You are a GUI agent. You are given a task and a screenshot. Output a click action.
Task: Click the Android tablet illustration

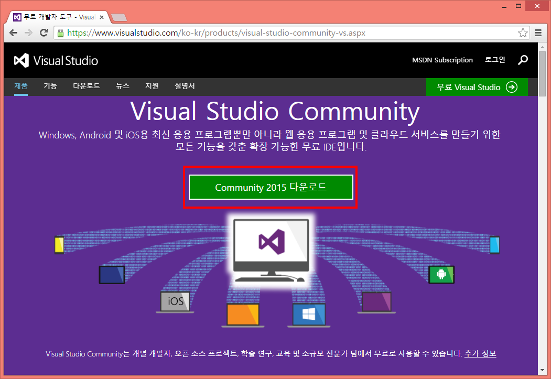441,274
